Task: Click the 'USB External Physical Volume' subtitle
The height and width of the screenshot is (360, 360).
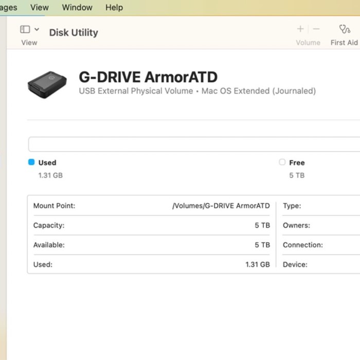Action: point(136,91)
